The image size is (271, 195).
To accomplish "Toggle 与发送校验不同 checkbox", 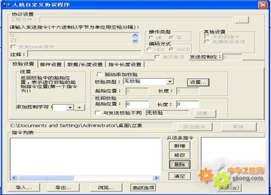I will pos(98,113).
